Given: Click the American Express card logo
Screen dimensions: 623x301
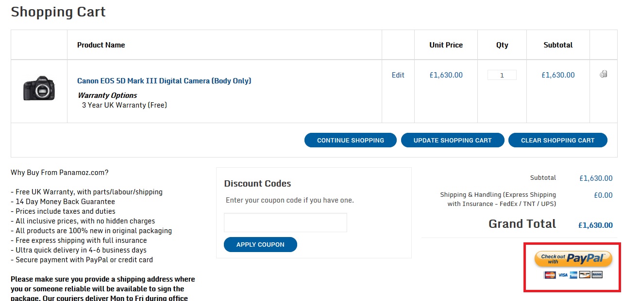Looking at the screenshot, I should [x=573, y=275].
